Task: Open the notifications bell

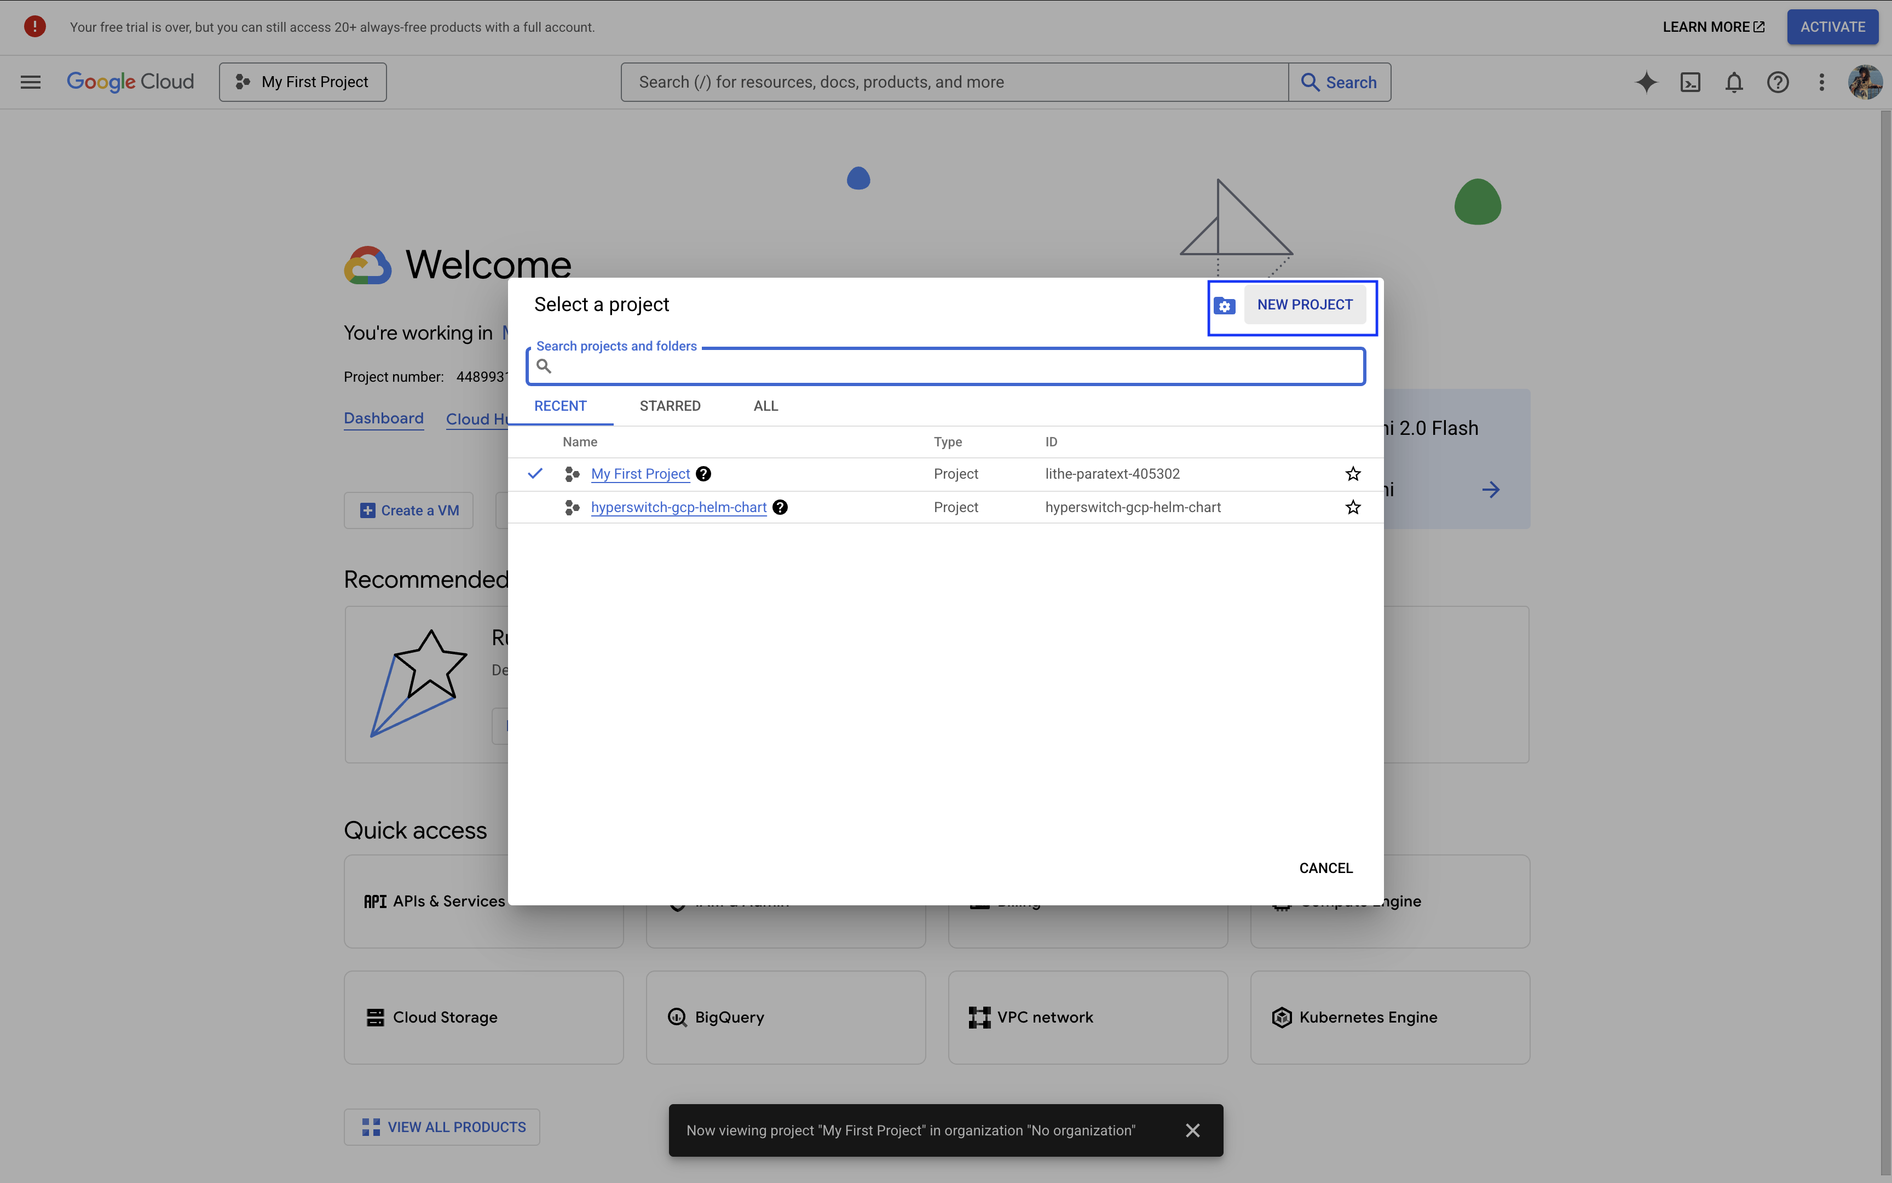Action: click(x=1733, y=82)
